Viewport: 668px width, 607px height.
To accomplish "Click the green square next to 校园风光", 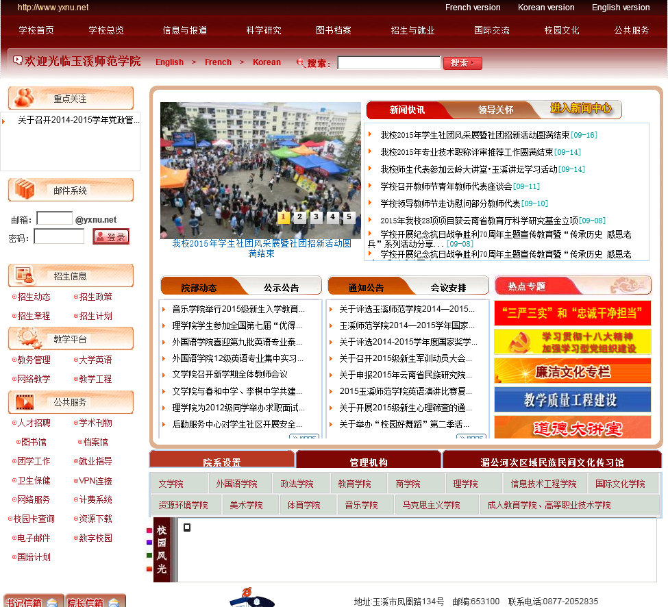I will 149,555.
